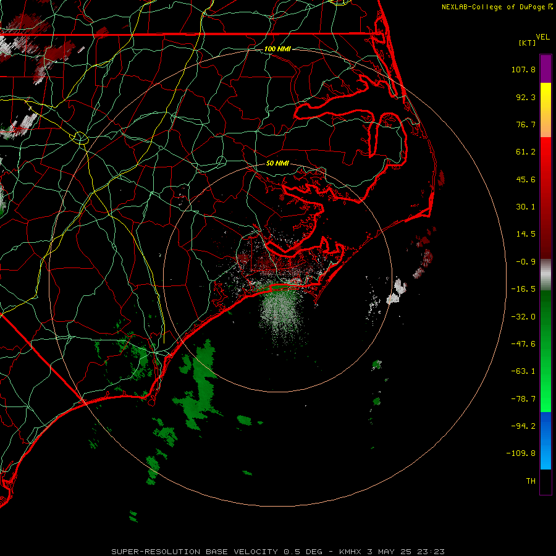Click the 100 NMI range ring label
The height and width of the screenshot is (556, 556).
[277, 49]
